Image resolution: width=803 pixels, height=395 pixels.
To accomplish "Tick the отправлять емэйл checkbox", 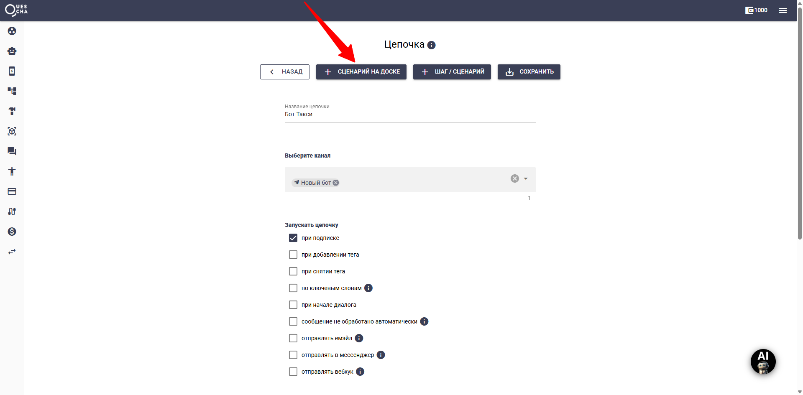I will click(x=293, y=338).
